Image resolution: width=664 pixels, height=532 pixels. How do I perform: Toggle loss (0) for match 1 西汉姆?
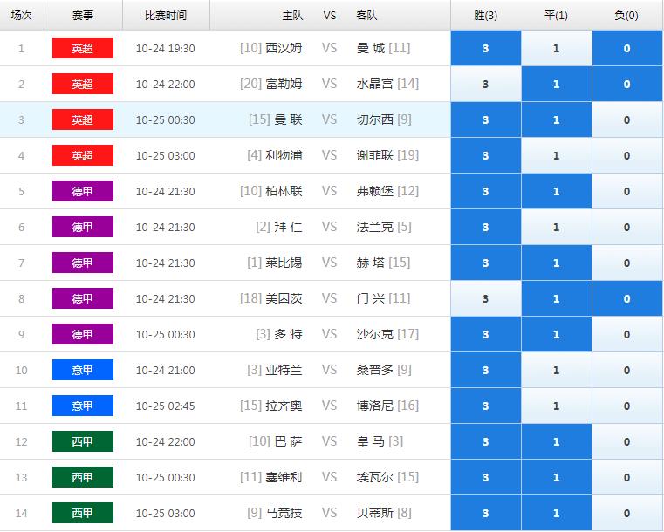(x=627, y=48)
